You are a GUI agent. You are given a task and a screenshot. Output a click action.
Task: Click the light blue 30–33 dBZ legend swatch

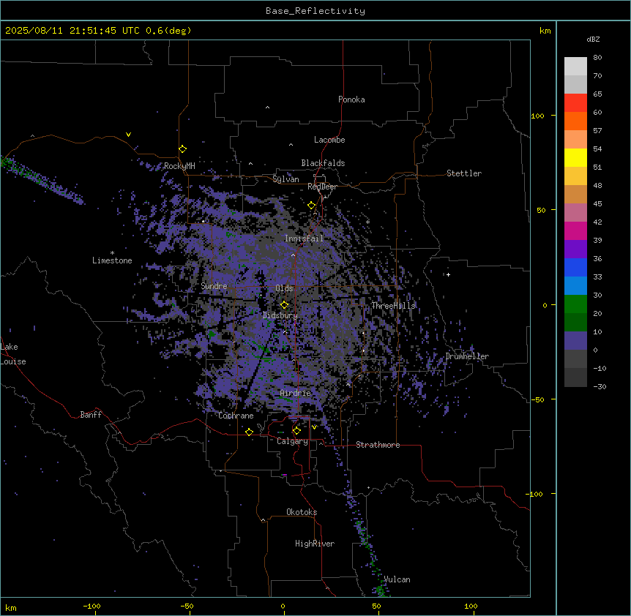point(575,286)
